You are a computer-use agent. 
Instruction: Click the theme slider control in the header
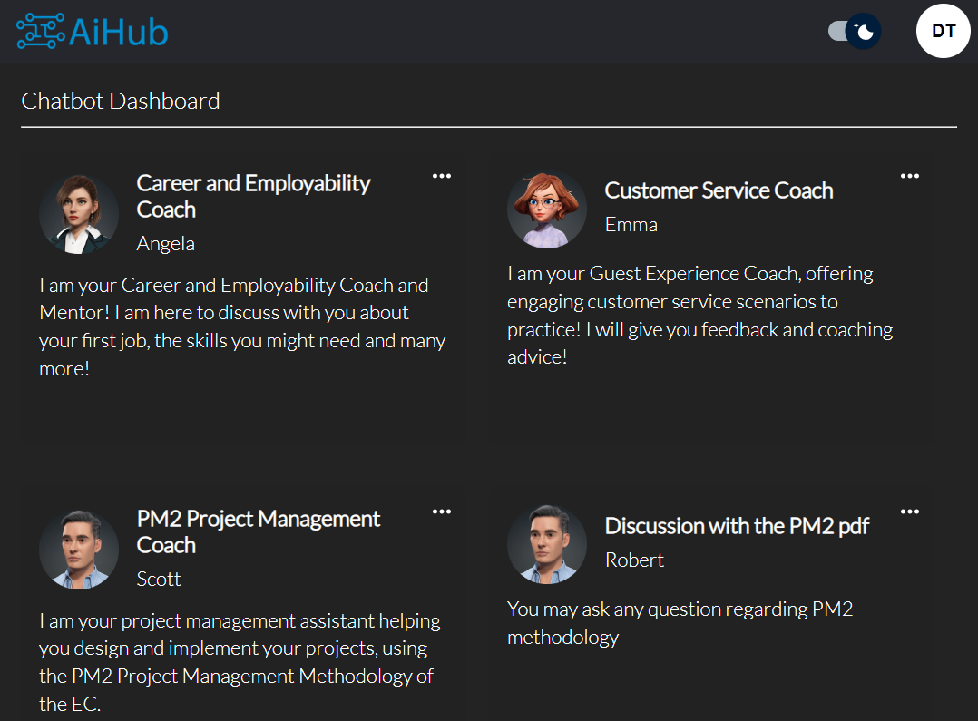point(853,31)
